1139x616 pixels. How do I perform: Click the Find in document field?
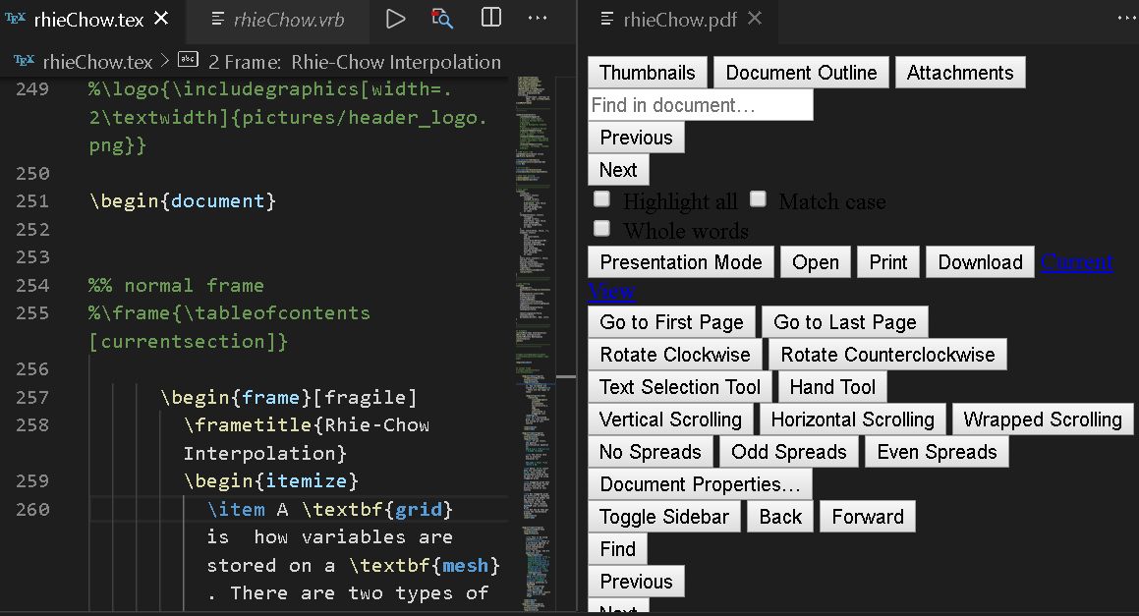[x=701, y=105]
